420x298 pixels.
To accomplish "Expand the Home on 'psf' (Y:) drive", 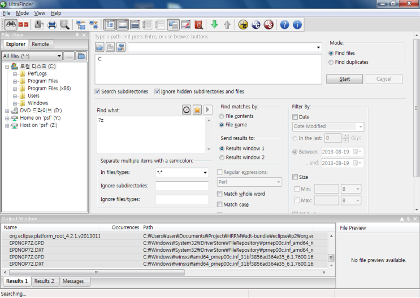I will [x=7, y=118].
